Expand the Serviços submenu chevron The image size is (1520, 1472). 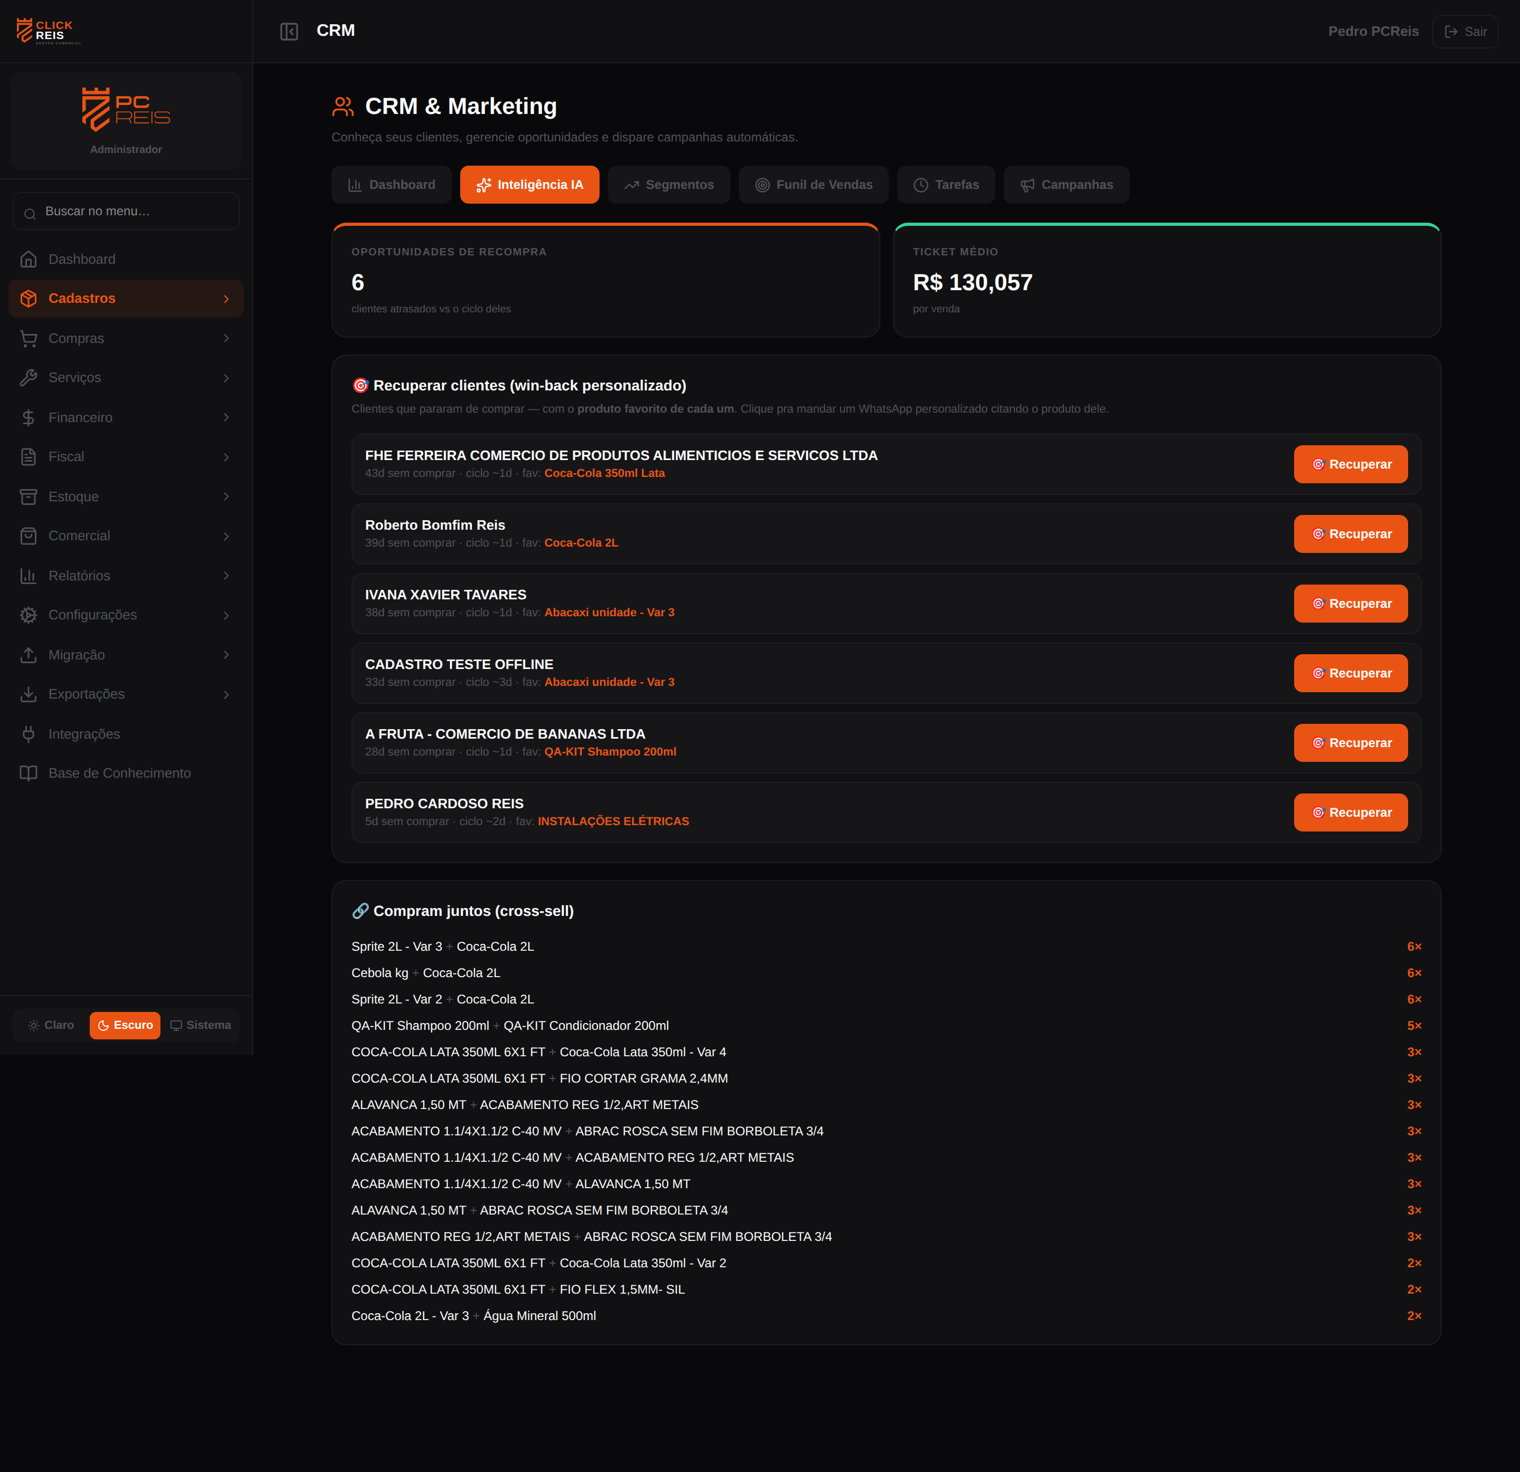coord(226,377)
